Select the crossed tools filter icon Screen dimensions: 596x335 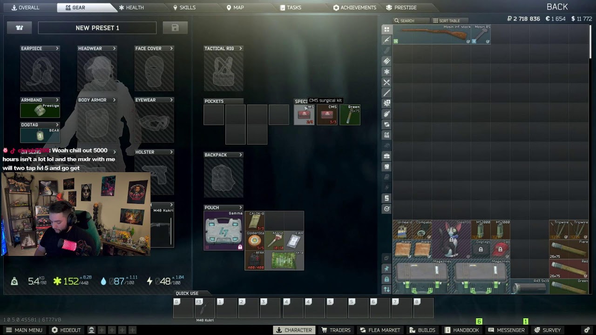click(x=386, y=82)
